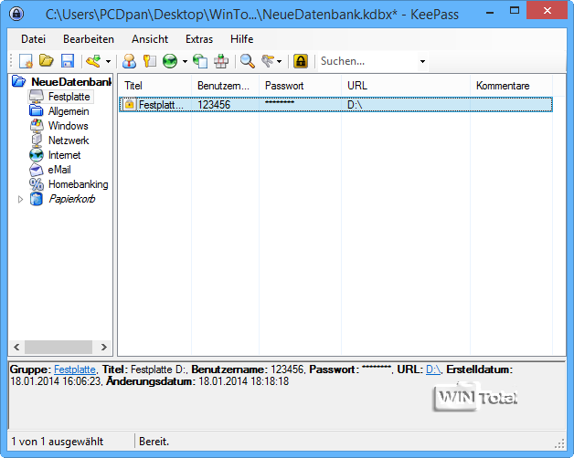Save database with the floppy disk icon
Viewport: 574px width, 458px height.
[x=68, y=61]
